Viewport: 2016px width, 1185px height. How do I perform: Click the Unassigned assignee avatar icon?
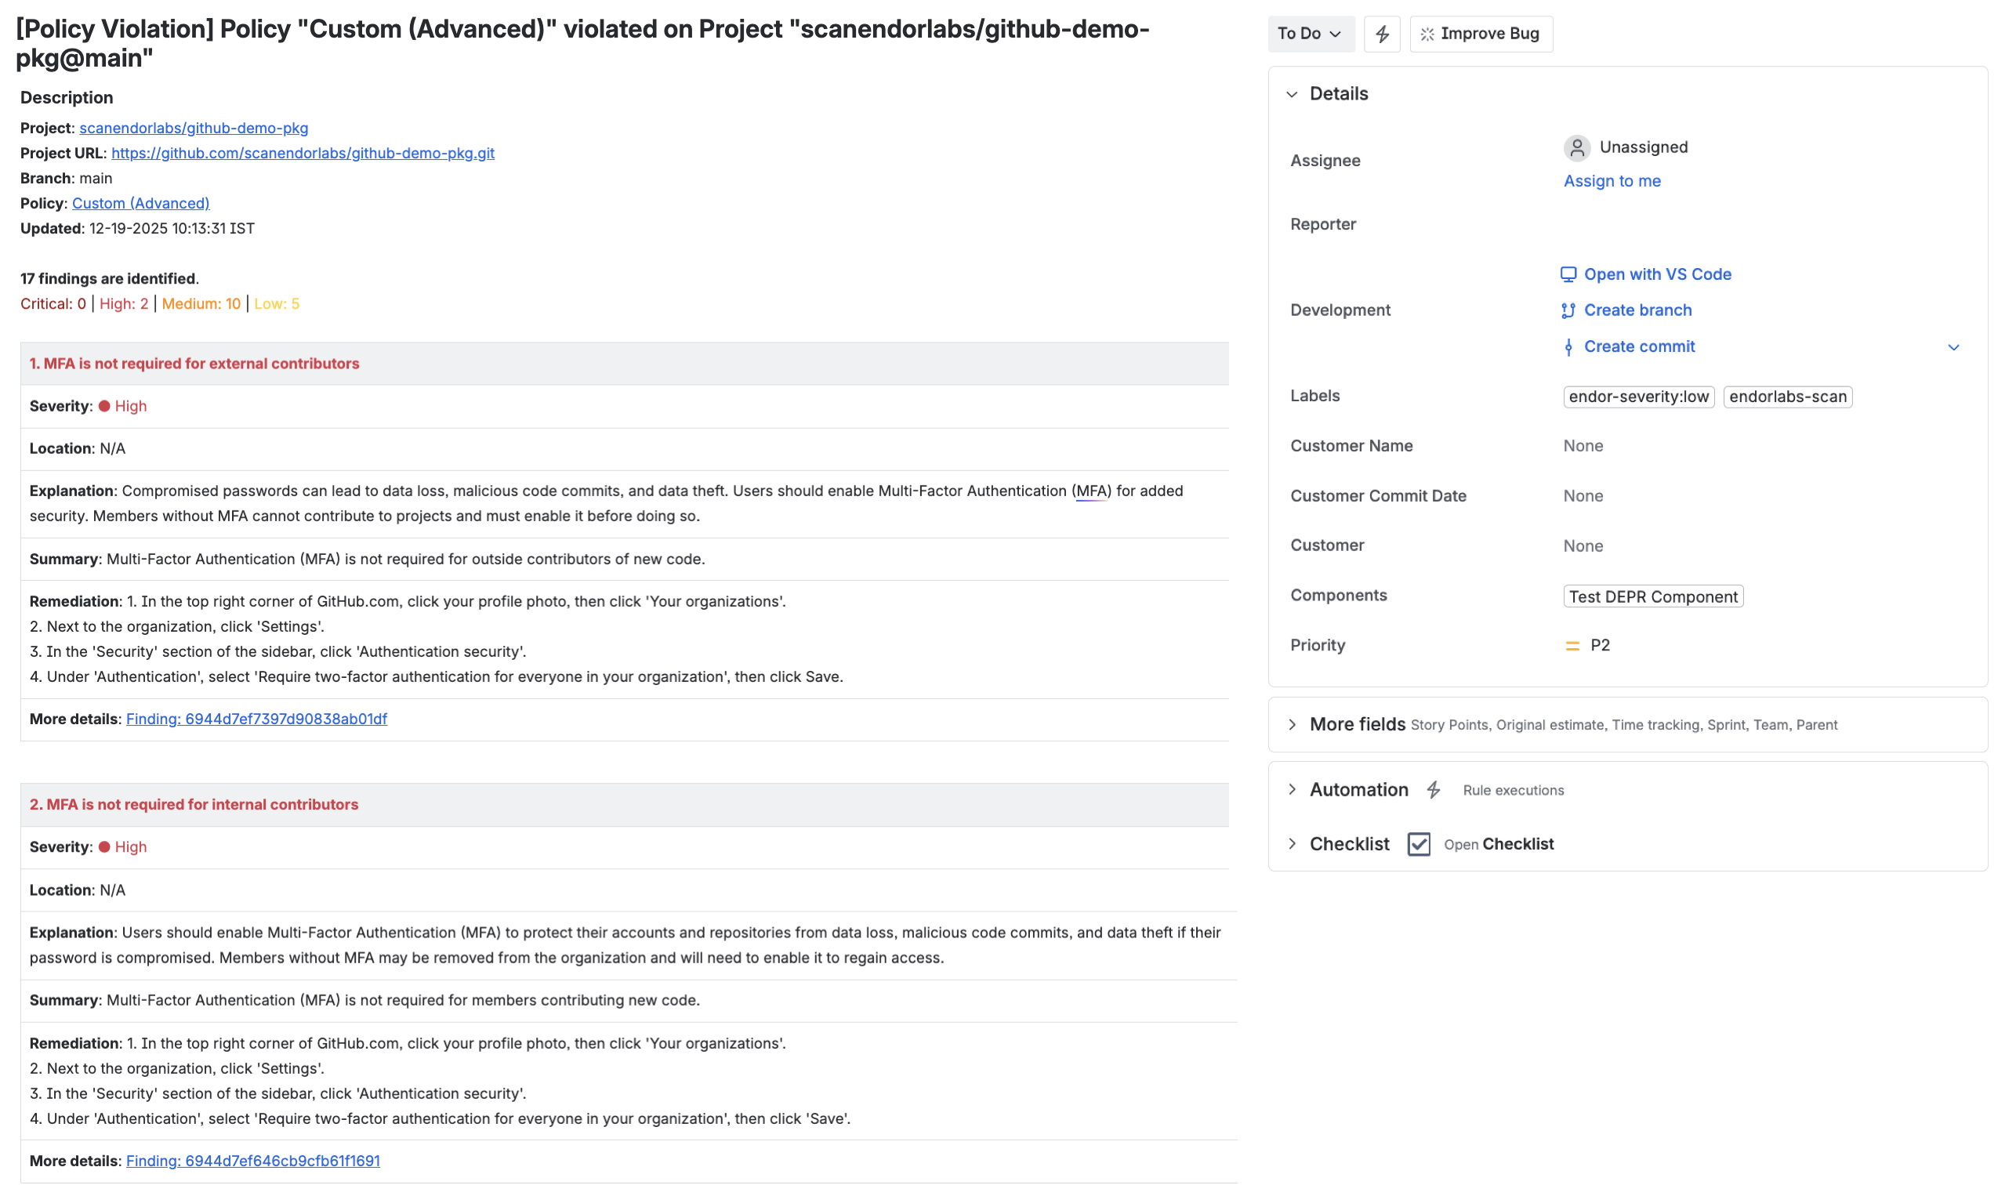[1576, 148]
